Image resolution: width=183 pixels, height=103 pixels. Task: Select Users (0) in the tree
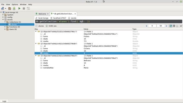click(x=13, y=29)
